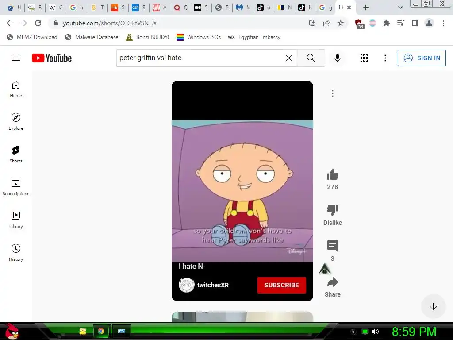Viewport: 453px width, 340px height.
Task: Open the Malware Database bookmark
Action: point(92,37)
